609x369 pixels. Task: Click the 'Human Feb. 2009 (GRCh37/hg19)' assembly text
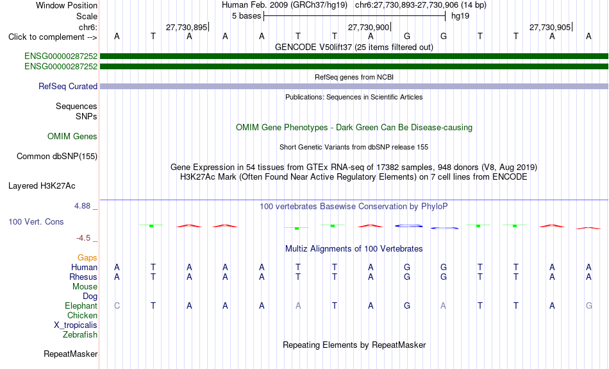click(284, 5)
